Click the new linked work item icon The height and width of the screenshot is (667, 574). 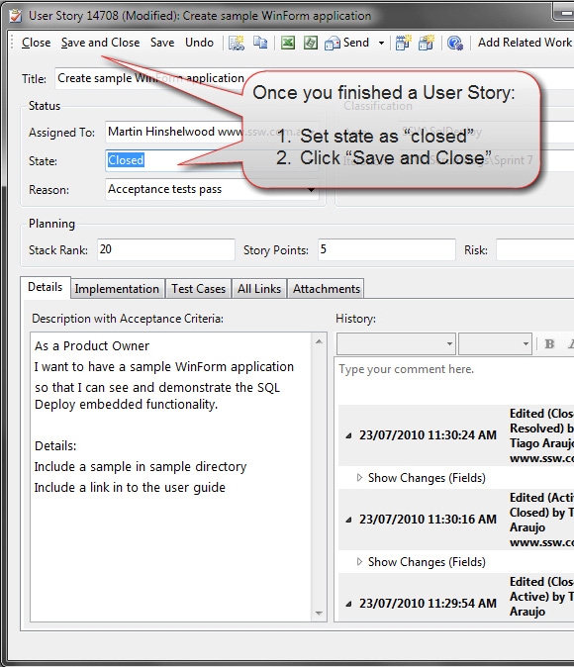pos(237,43)
